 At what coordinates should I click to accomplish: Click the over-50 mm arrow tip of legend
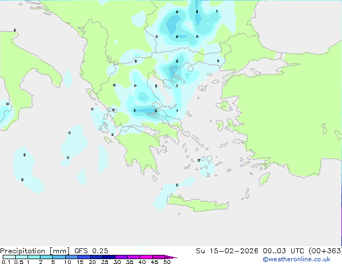coord(171,257)
